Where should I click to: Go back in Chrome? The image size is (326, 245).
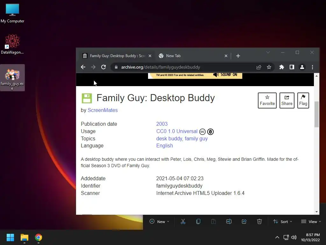83,67
